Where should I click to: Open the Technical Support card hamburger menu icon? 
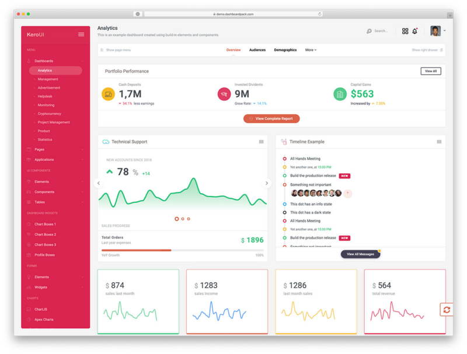(260, 142)
